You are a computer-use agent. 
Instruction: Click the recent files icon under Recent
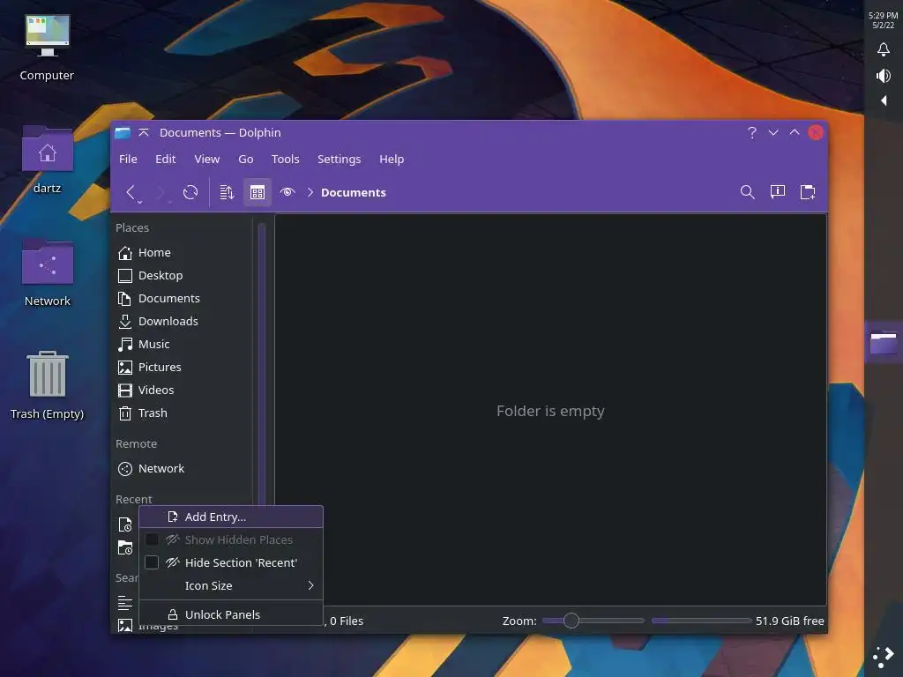coord(125,524)
